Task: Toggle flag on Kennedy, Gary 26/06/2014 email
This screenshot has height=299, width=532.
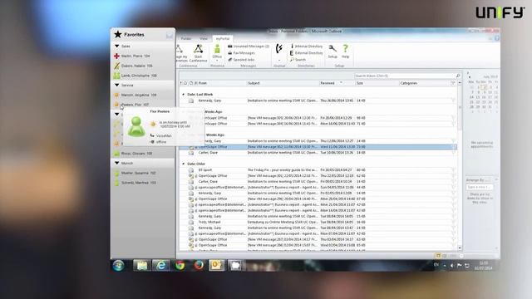Action: click(x=453, y=100)
